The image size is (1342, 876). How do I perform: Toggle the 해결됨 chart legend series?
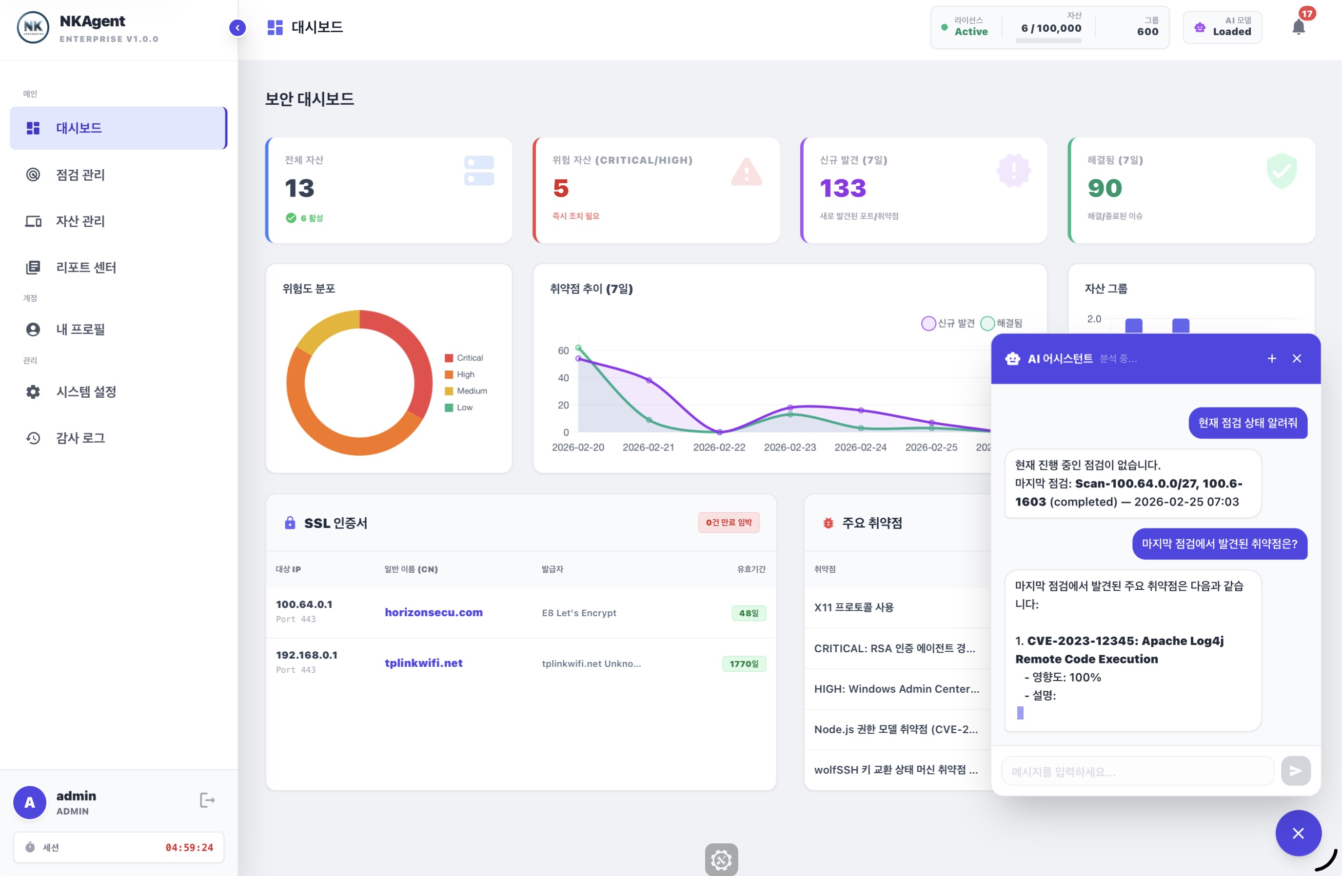(x=1002, y=323)
